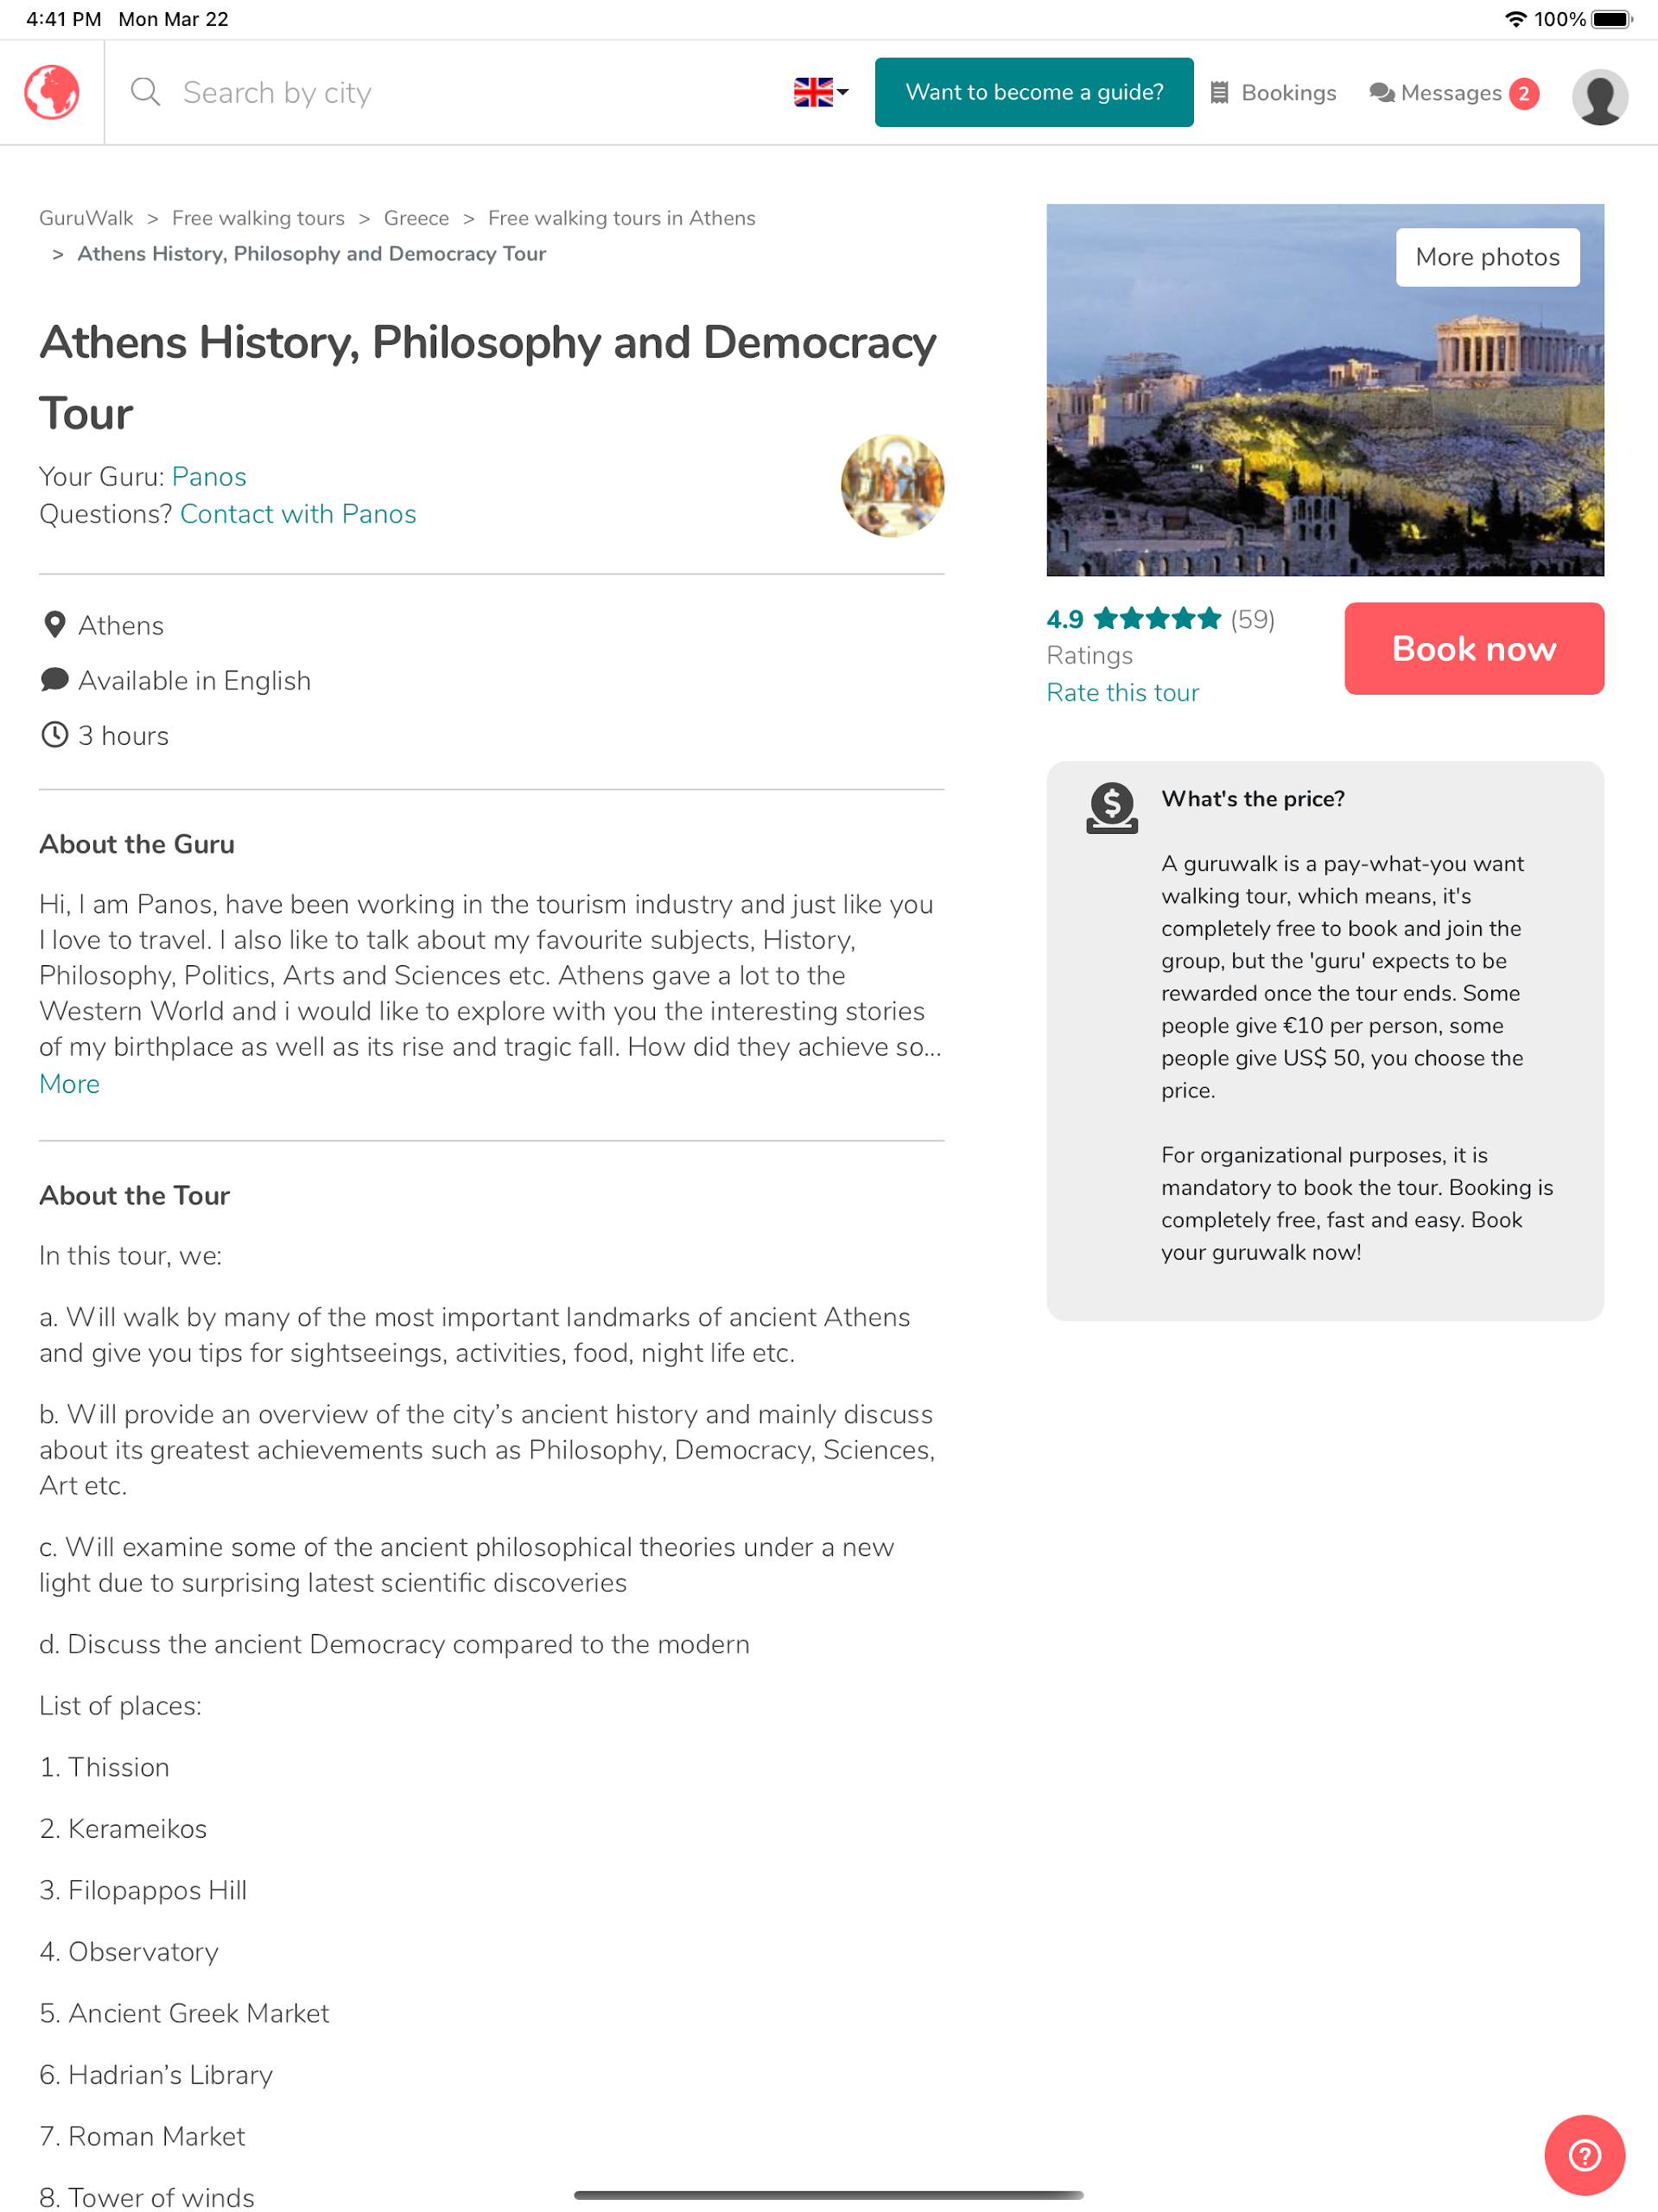Tap the price coin icon
This screenshot has width=1658, height=2212.
coord(1112,808)
